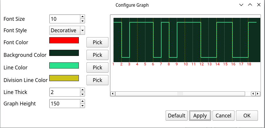Click the division label 18 under graph

249,64
